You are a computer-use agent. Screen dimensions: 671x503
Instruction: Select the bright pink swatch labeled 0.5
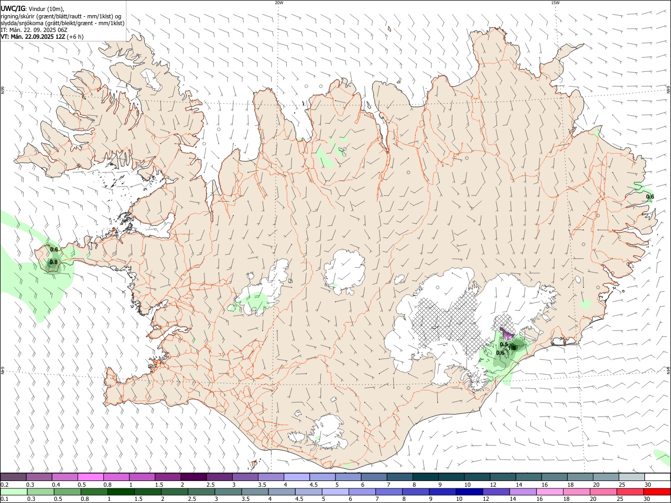pos(90,477)
